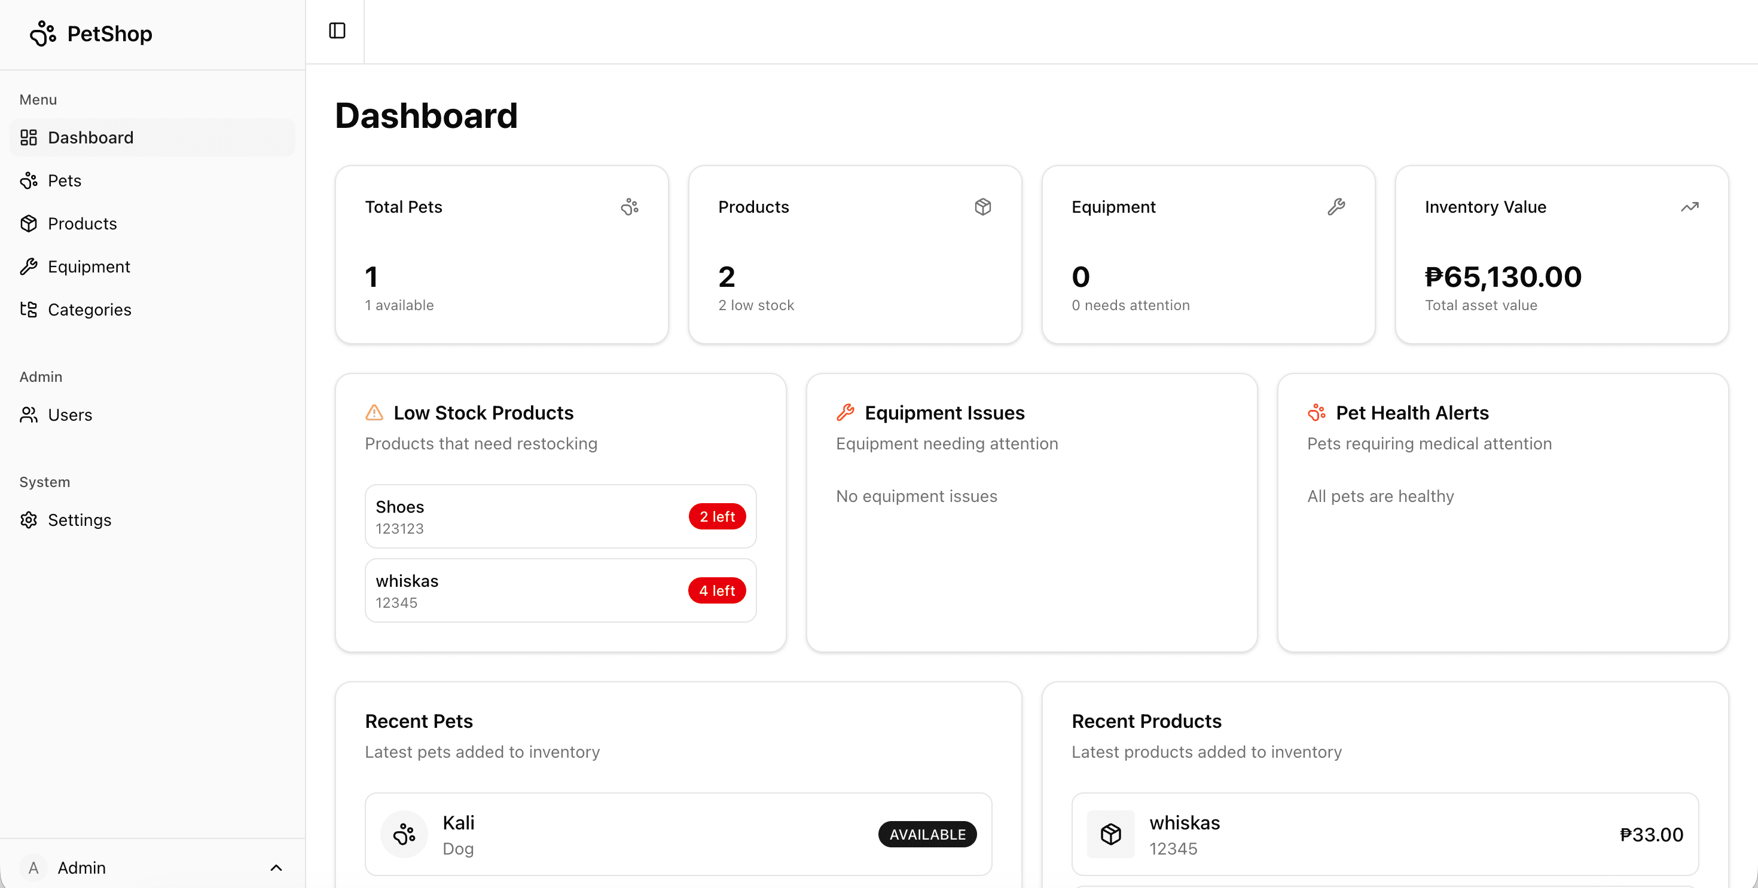Open Categories in the sidebar
The image size is (1758, 888).
click(153, 310)
